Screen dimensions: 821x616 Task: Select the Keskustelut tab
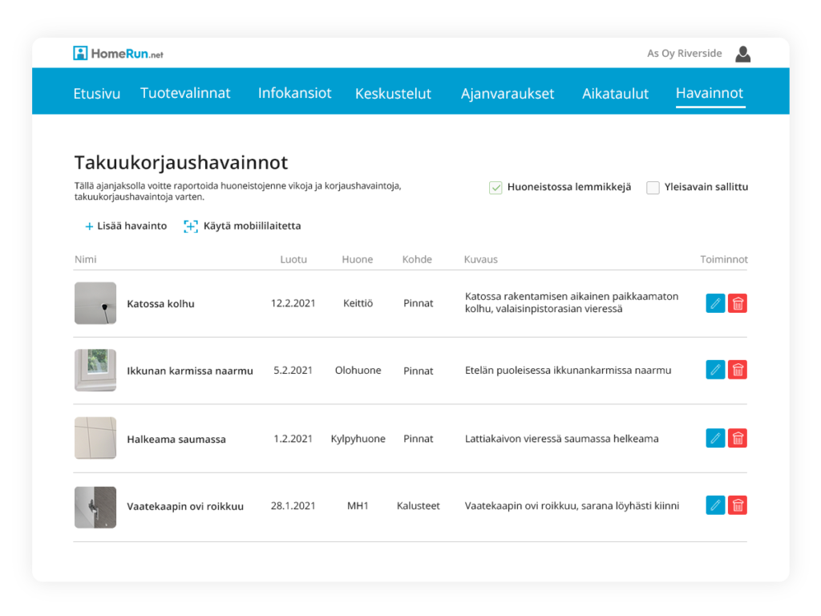point(393,94)
